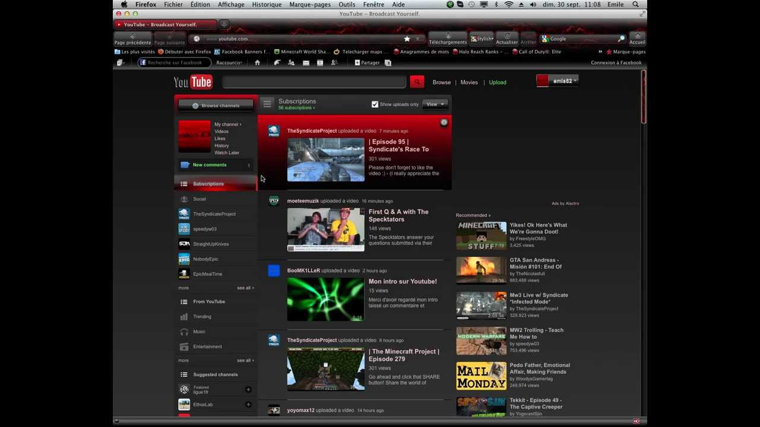Expand more under From YouTube list
The height and width of the screenshot is (427, 760).
pyautogui.click(x=183, y=361)
